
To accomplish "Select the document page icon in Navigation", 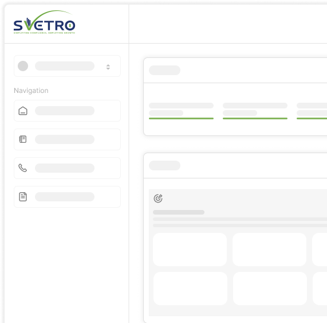I will pos(23,197).
